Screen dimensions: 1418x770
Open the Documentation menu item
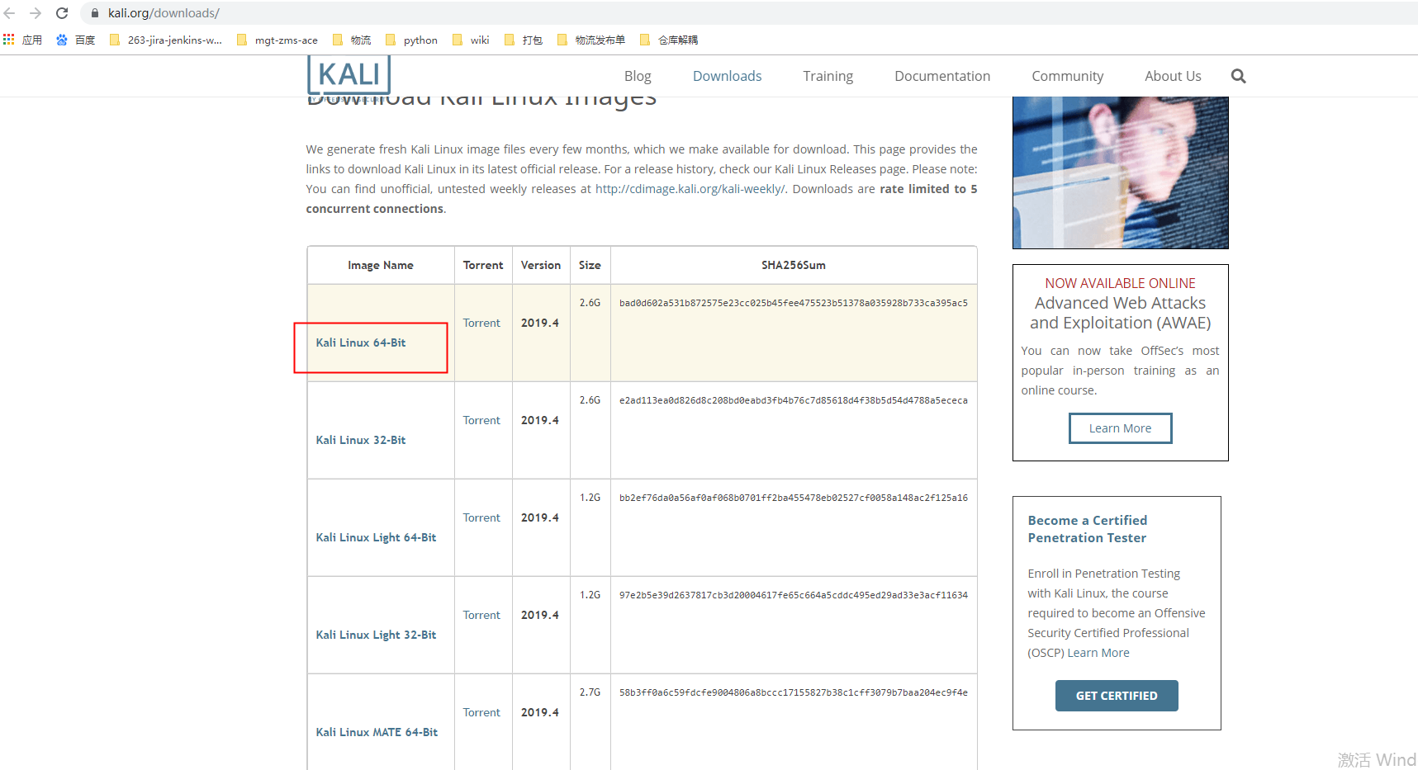[x=942, y=76]
